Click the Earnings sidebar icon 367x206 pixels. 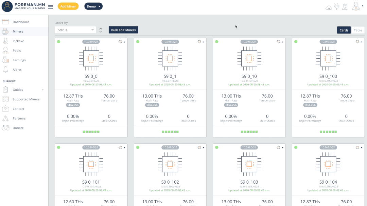[x=5, y=60]
